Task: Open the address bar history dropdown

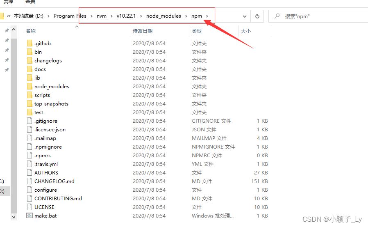Action: click(245, 16)
